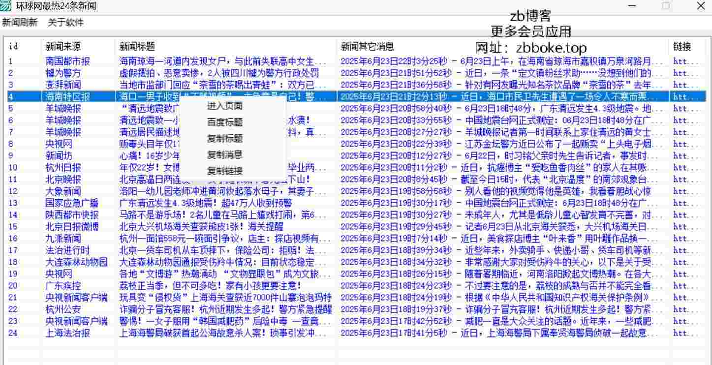The image size is (712, 365).
Task: Choose 复制标题 in the context menu
Action: pos(224,138)
